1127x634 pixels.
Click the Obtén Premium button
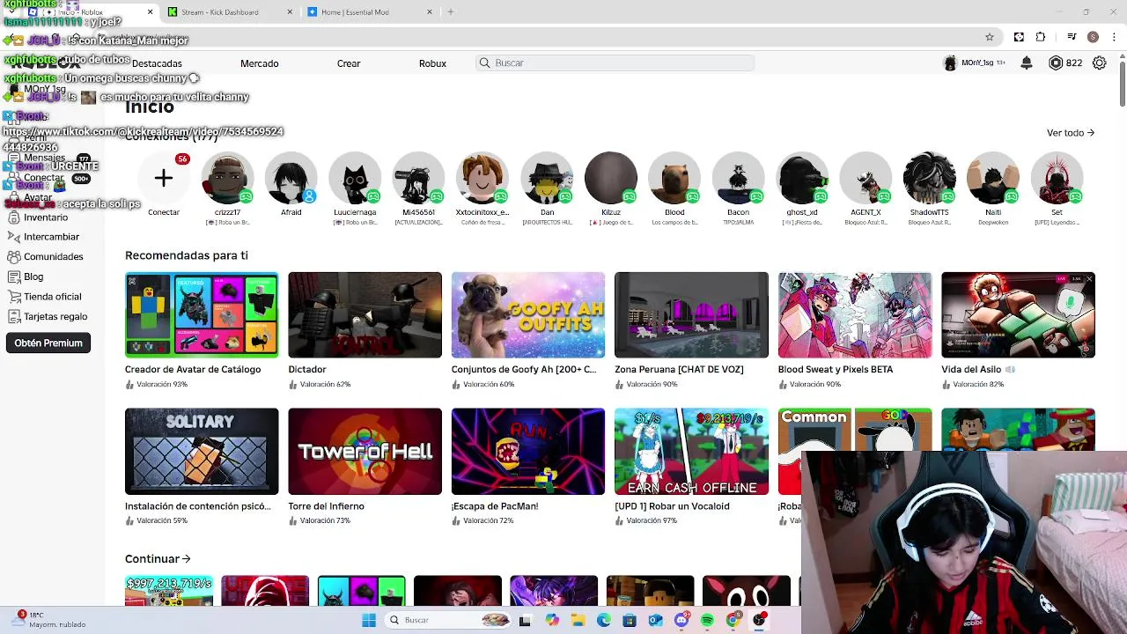click(x=48, y=343)
